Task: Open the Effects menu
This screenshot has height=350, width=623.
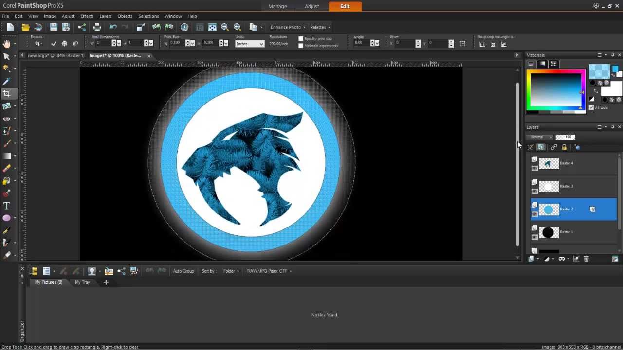Action: tap(87, 16)
